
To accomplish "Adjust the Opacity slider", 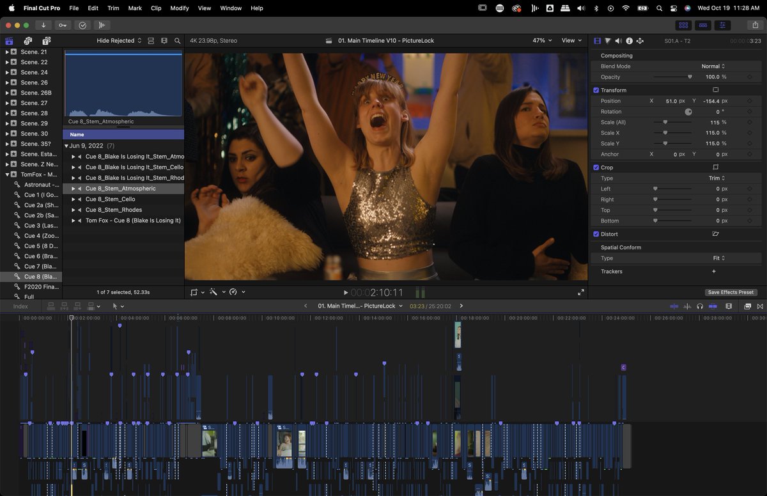I will (672, 77).
